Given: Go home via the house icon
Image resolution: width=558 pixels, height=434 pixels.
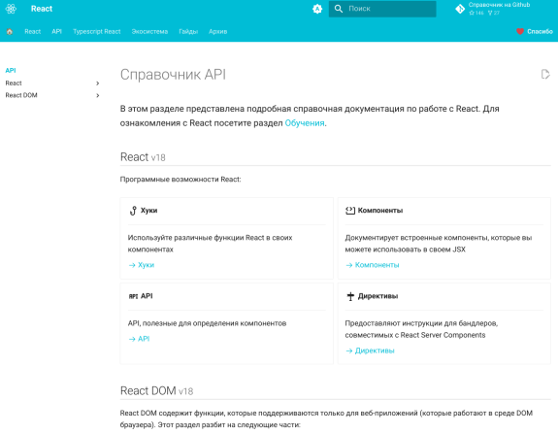Looking at the screenshot, I should click(10, 32).
